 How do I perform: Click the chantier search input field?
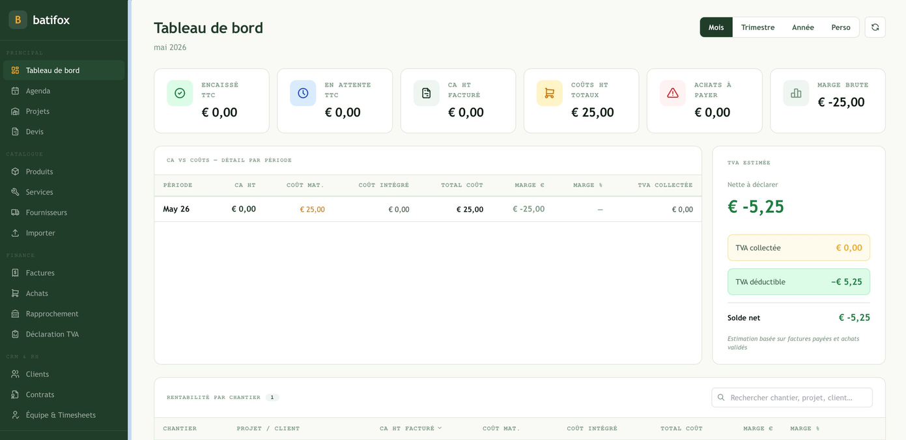792,398
